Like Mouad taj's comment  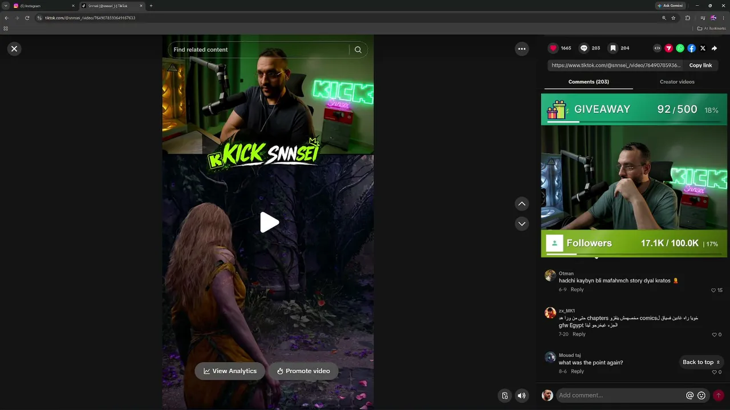tap(713, 372)
